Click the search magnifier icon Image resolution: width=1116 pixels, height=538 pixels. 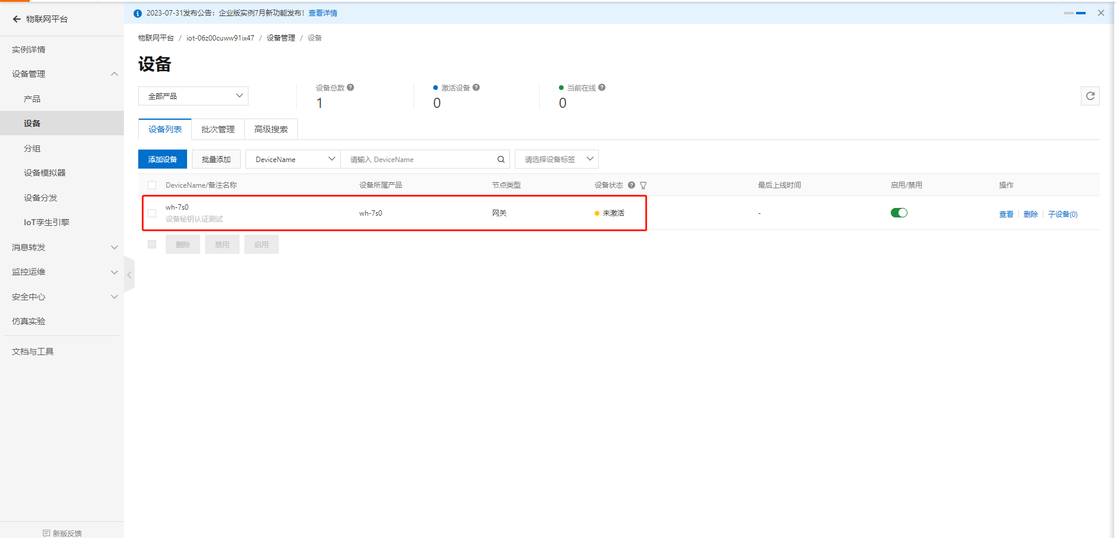point(501,160)
